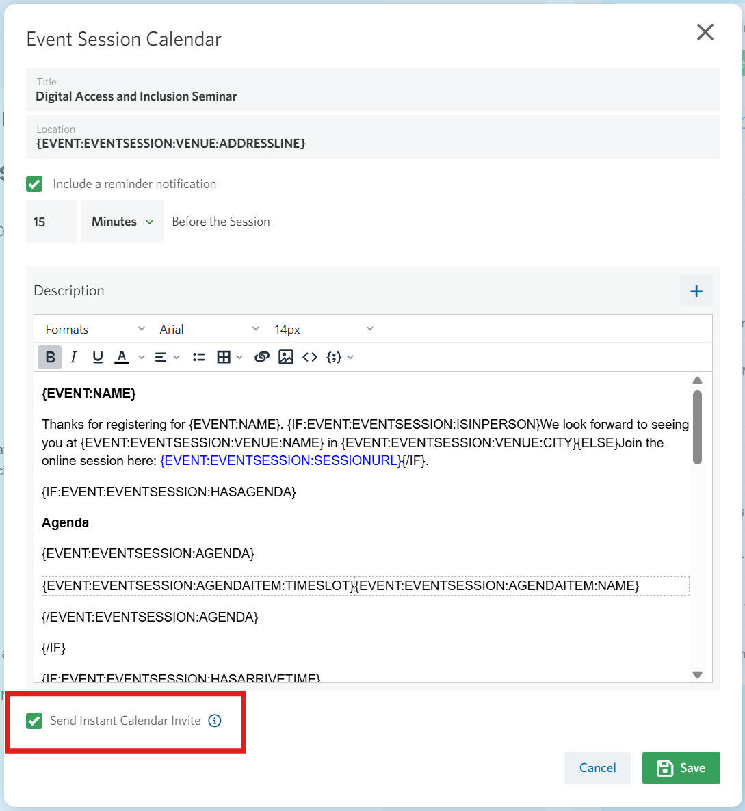Toggle the Send Instant Calendar Invite checkbox
Image resolution: width=745 pixels, height=811 pixels.
click(x=34, y=721)
